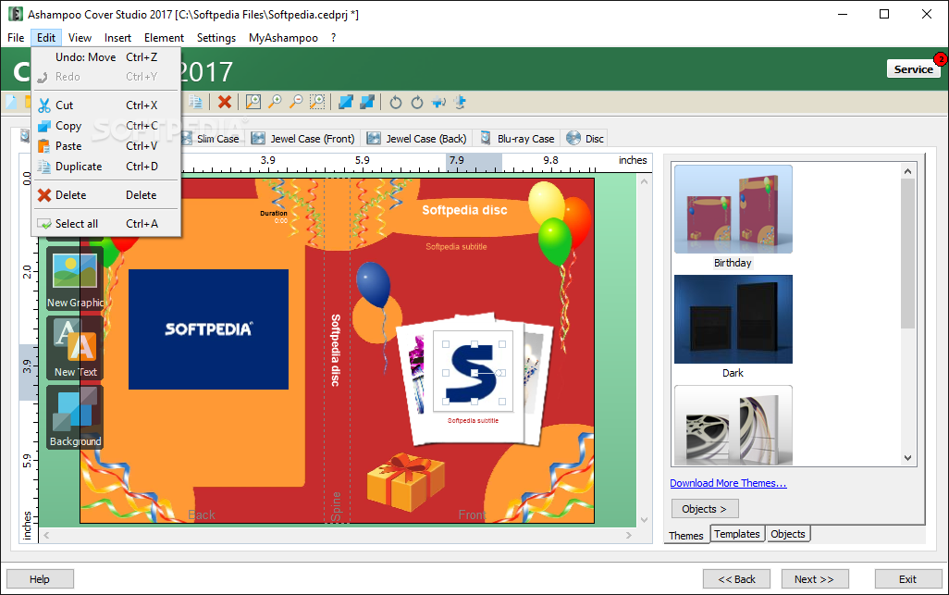This screenshot has height=595, width=949.
Task: Open the File menu
Action: [16, 38]
